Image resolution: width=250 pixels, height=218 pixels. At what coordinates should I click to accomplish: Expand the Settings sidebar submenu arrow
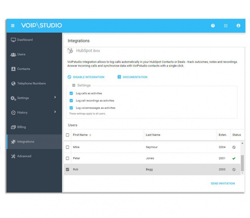(x=55, y=97)
